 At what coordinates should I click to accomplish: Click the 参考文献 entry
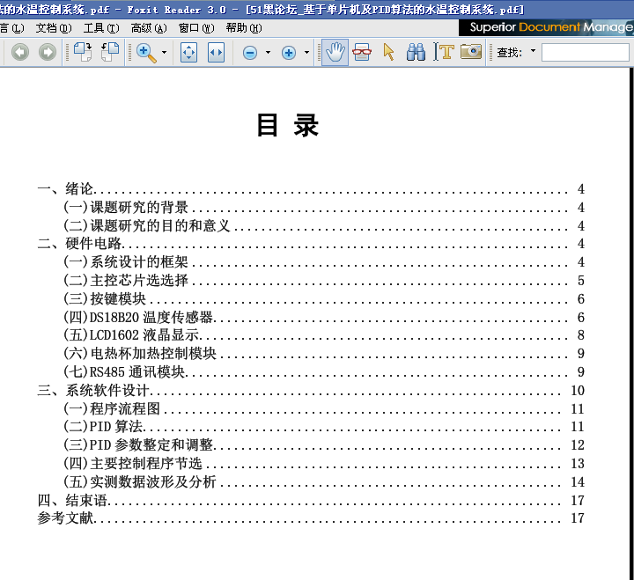pos(311,518)
